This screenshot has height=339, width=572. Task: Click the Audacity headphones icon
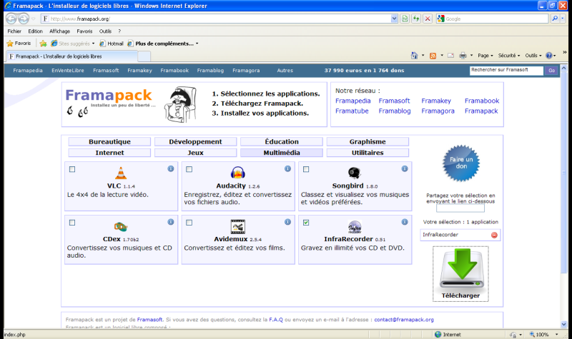pyautogui.click(x=238, y=173)
